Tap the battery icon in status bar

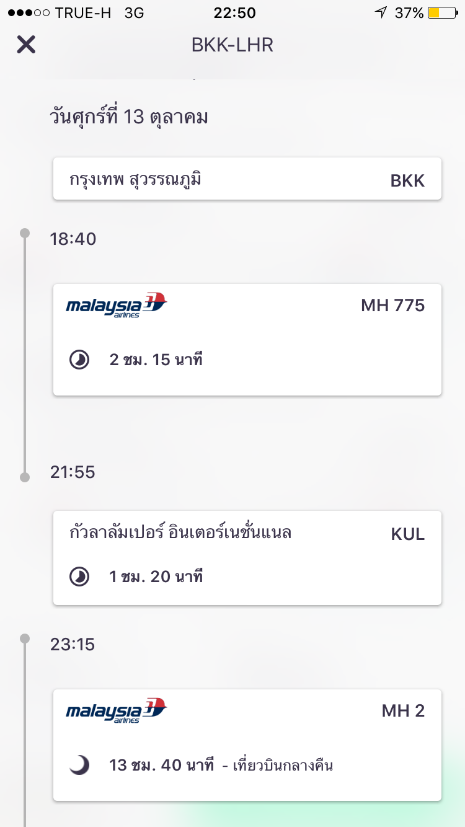(x=441, y=12)
